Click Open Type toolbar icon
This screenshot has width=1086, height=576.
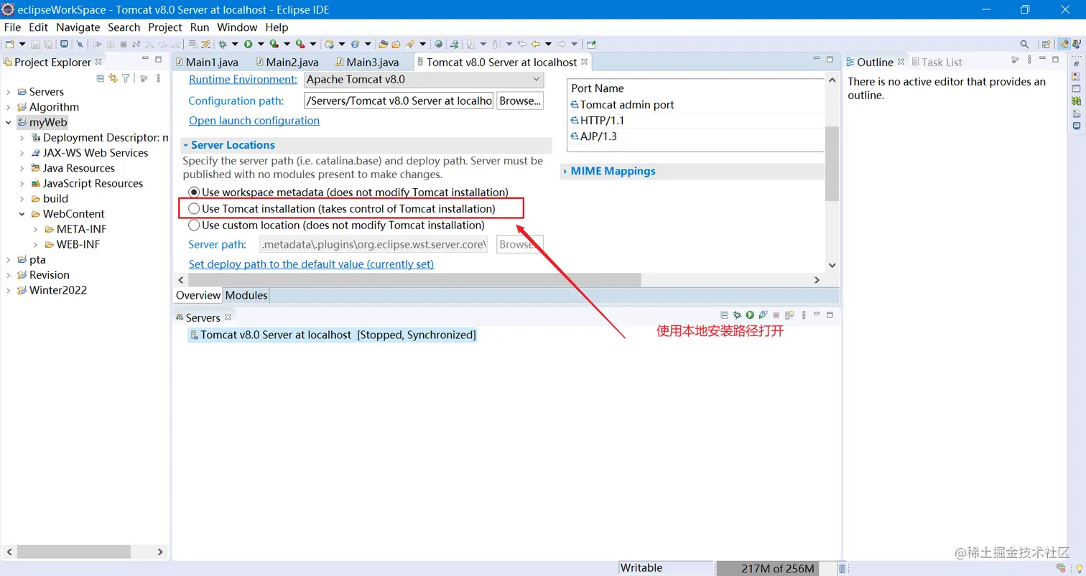(383, 44)
